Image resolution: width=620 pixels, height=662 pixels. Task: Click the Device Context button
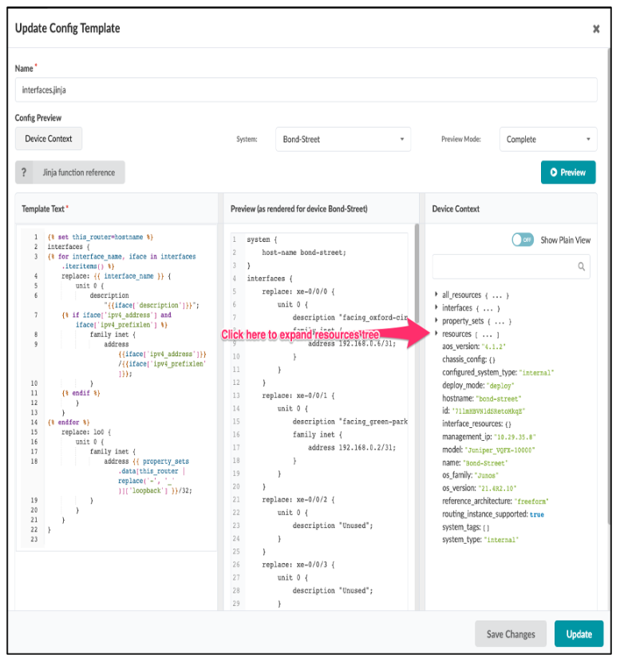(x=49, y=139)
